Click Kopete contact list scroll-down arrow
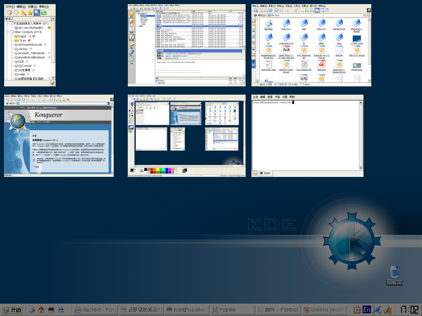Screen dimensions: 422x316 coord(53,78)
